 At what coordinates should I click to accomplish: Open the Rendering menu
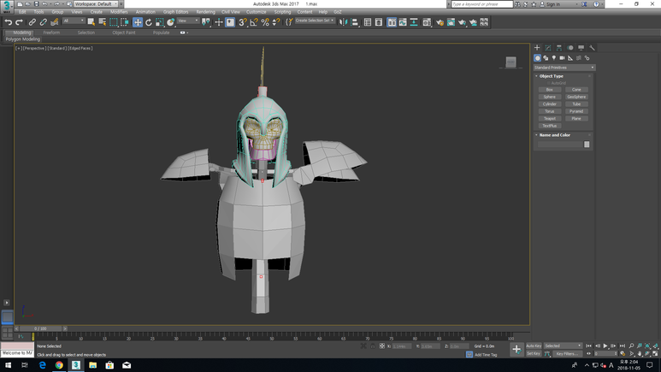206,12
